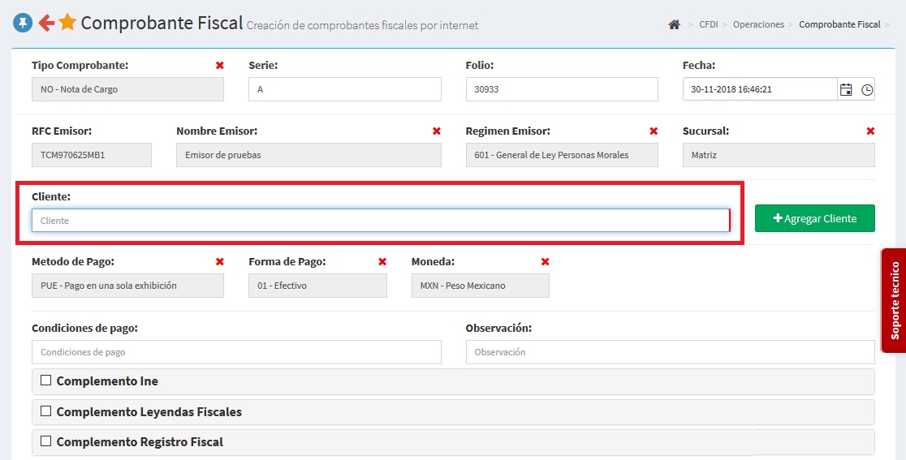Go to Operaciones breadcrumb
Screen dimensions: 906x460
[758, 24]
